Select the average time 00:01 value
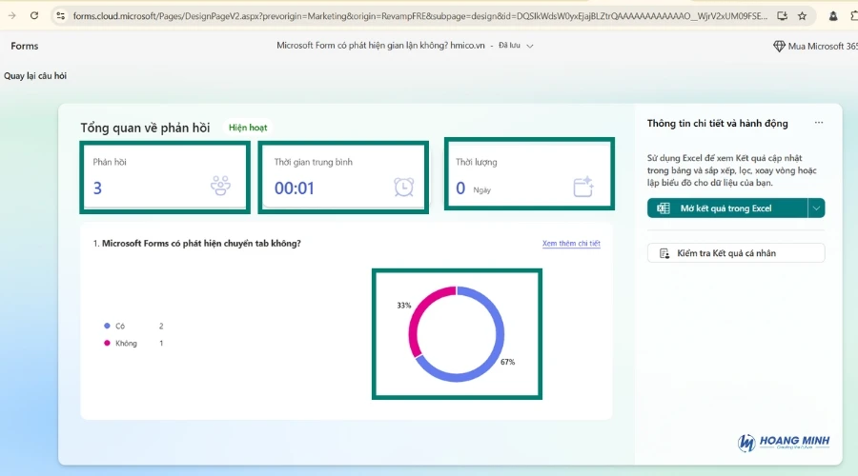 (x=295, y=188)
